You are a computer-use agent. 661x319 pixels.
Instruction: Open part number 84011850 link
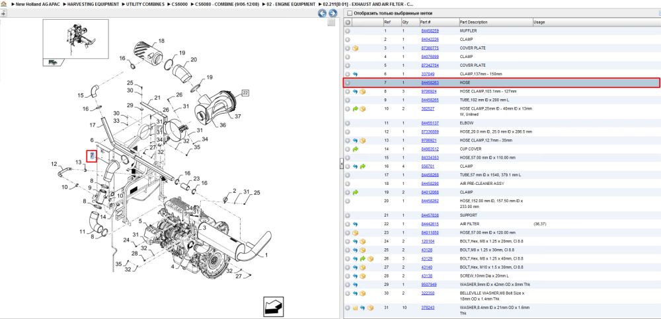[x=430, y=232]
